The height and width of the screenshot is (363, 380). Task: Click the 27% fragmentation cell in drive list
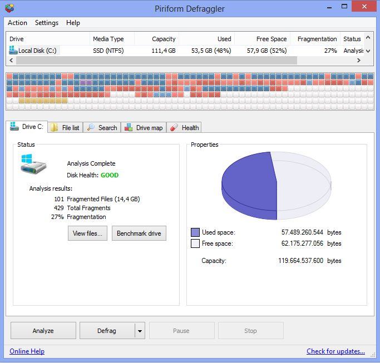coord(330,51)
